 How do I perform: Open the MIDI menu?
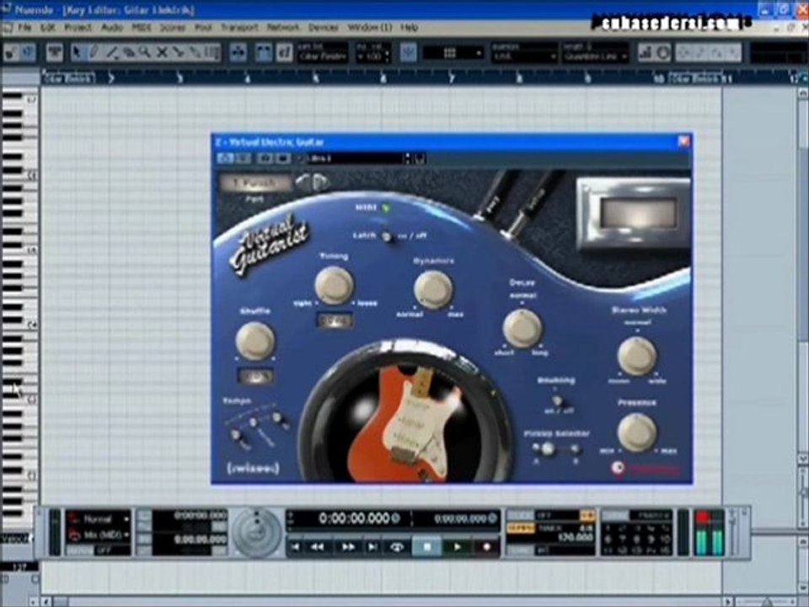click(x=142, y=27)
